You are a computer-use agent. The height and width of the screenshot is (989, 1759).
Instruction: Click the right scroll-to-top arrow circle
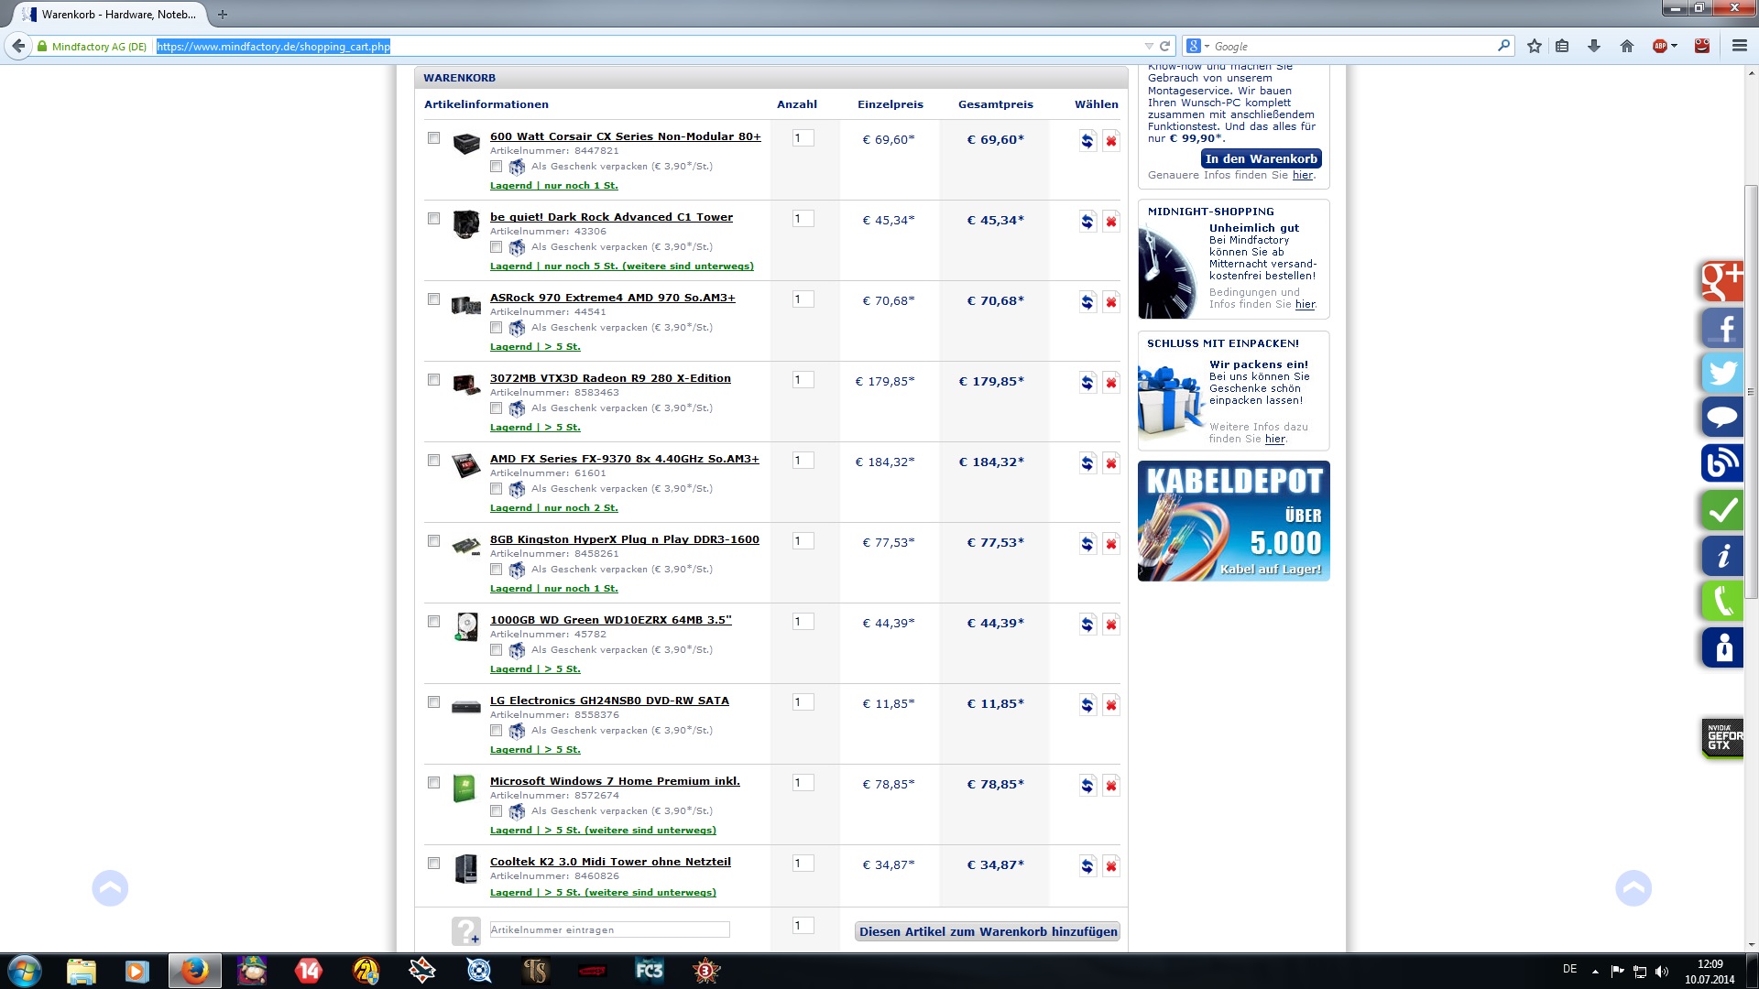pos(1633,887)
